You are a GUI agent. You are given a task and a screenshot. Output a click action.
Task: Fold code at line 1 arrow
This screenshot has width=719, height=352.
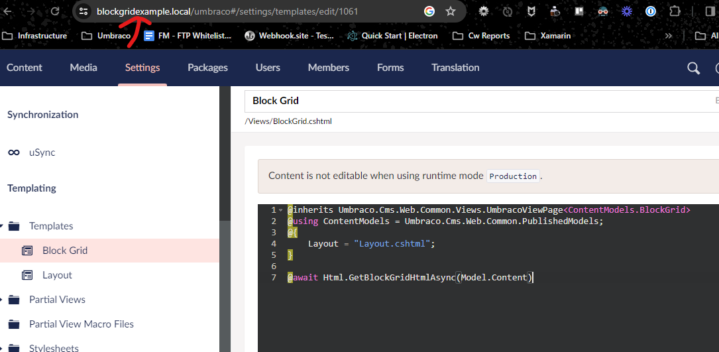[280, 210]
